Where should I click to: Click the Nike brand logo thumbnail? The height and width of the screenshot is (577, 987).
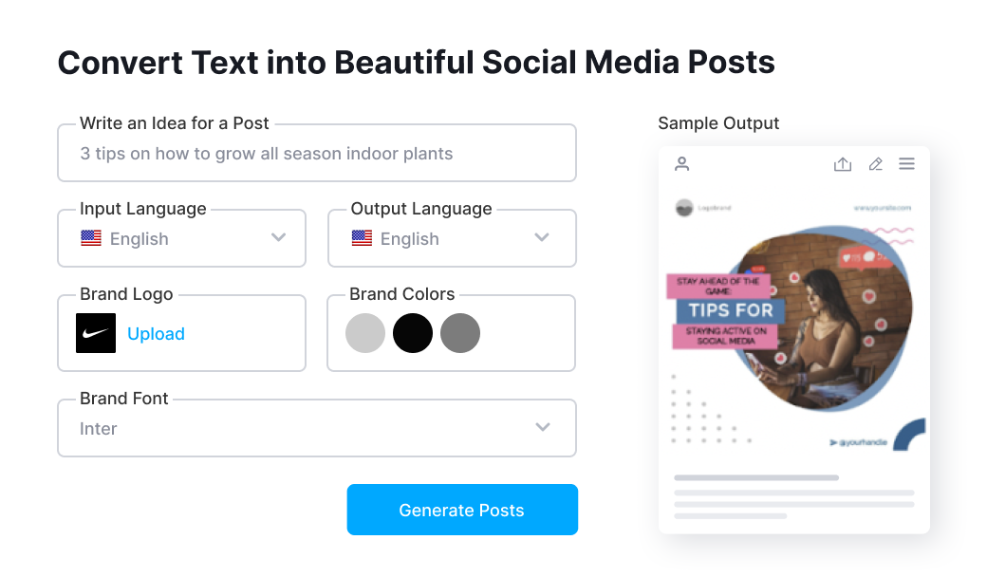(96, 333)
